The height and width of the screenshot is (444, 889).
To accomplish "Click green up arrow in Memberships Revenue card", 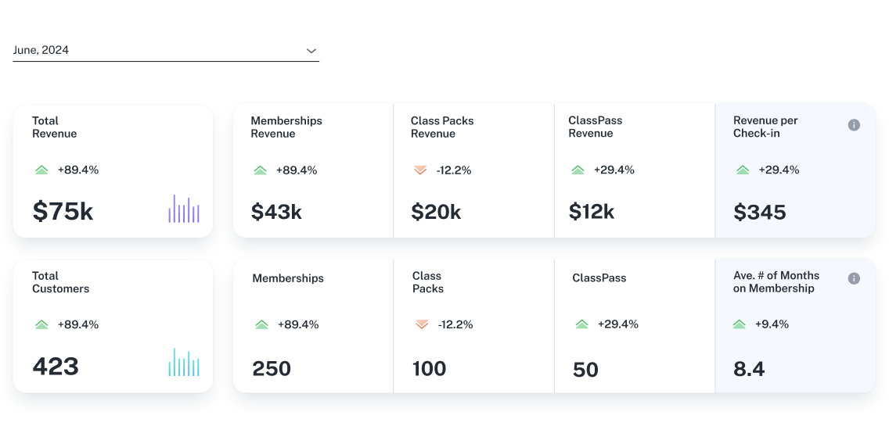I will click(x=260, y=170).
